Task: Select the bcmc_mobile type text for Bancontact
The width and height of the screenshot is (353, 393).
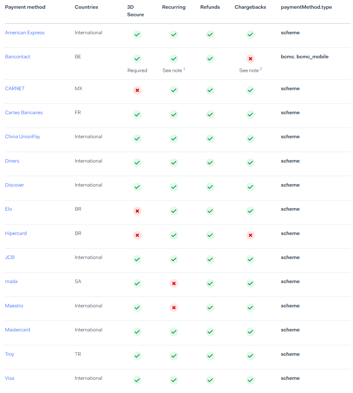Action: pos(312,57)
